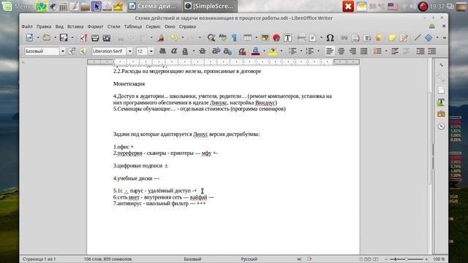Image resolution: width=468 pixels, height=263 pixels.
Task: Insert special character Omega icon
Action: pyautogui.click(x=330, y=37)
